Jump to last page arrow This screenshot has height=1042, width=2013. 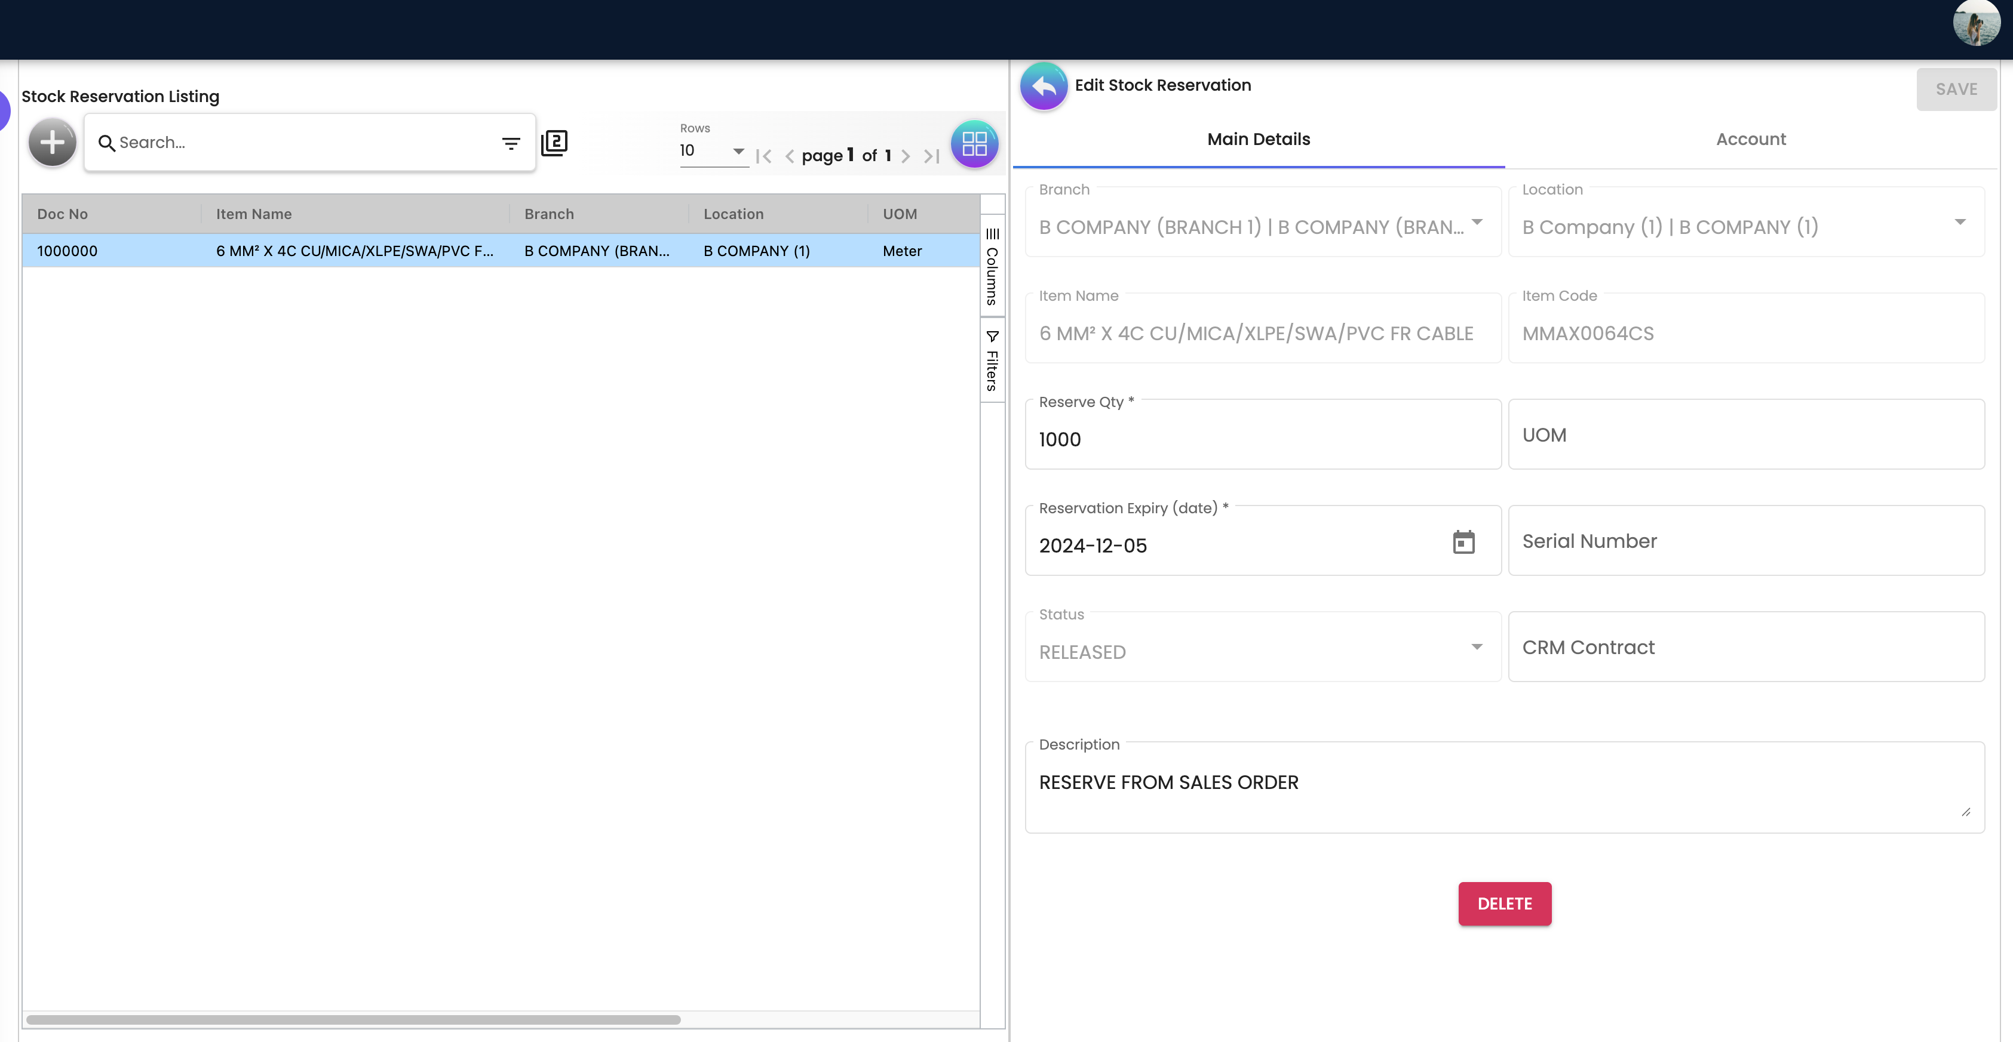pos(931,156)
